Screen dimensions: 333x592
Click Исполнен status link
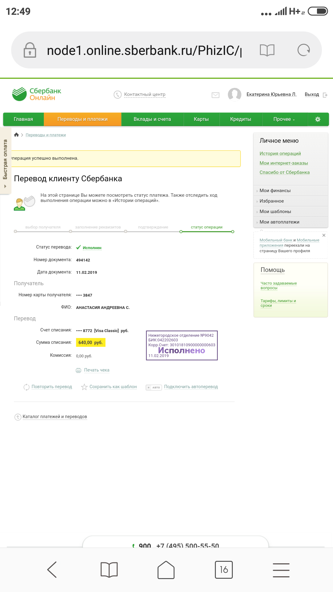(x=92, y=248)
